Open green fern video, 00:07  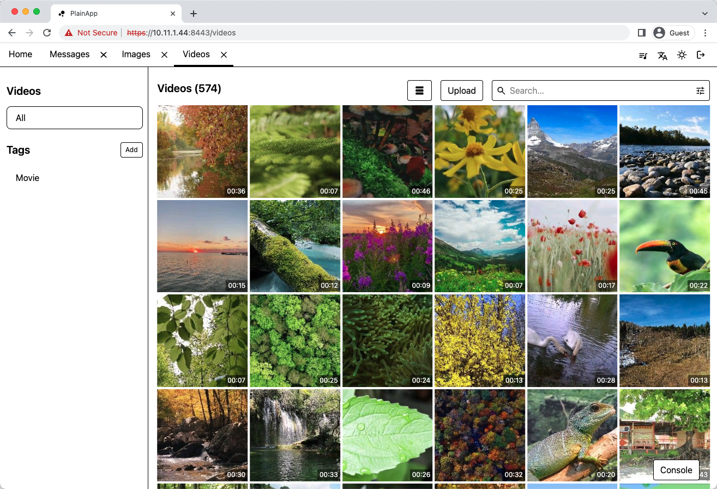point(295,152)
